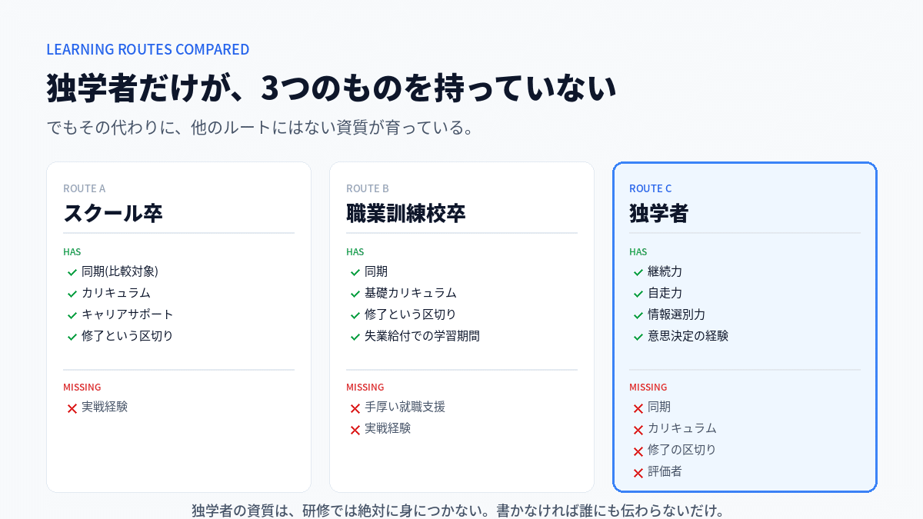Click the check icon next to 情報選別力
The image size is (923, 519).
click(x=638, y=315)
